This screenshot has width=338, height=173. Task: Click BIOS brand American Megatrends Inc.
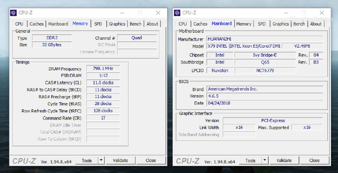point(265,89)
